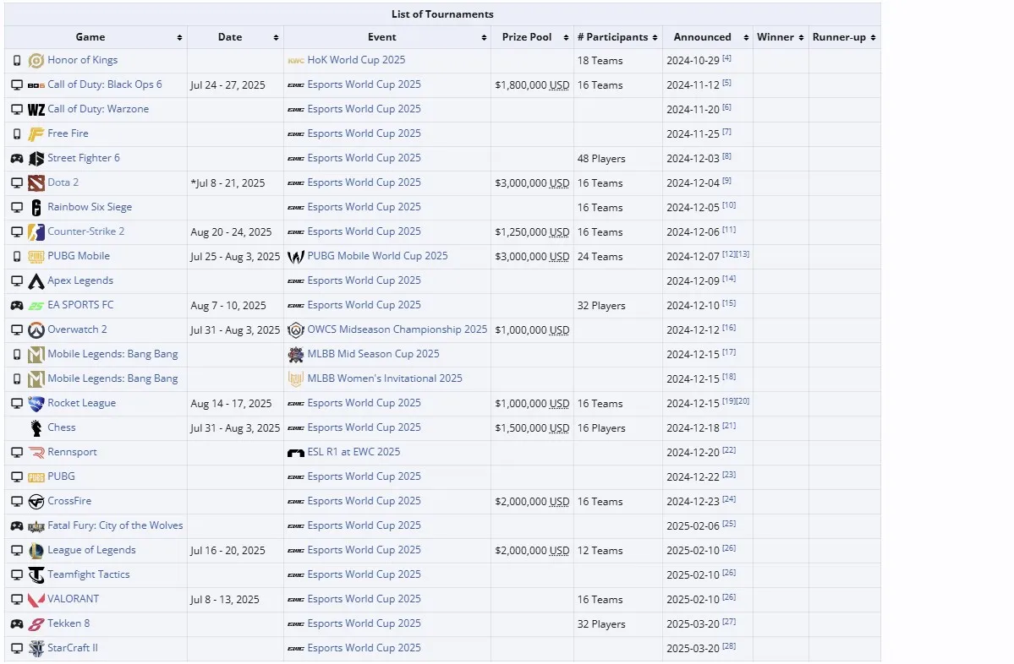Sort table by Announced column

746,37
